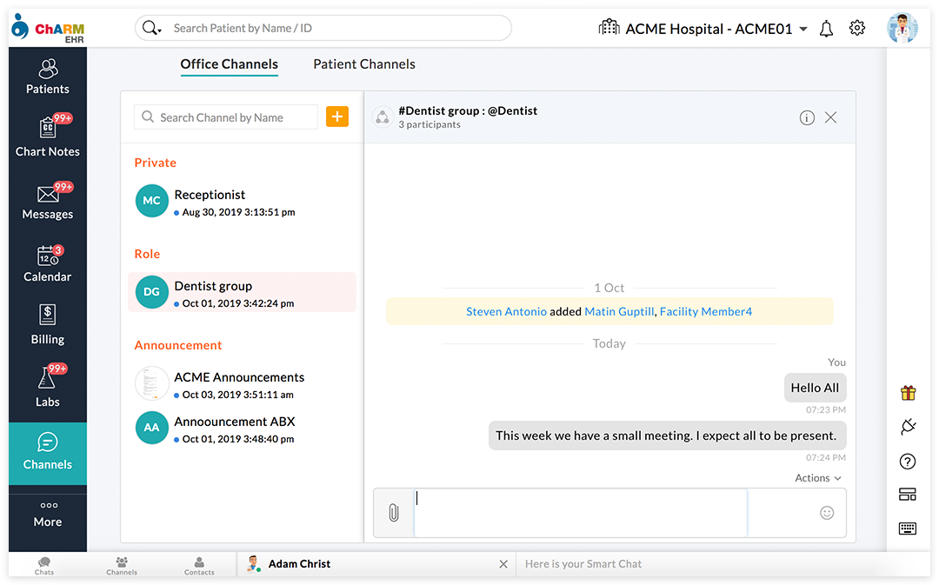Open the help question mark icon

908,462
